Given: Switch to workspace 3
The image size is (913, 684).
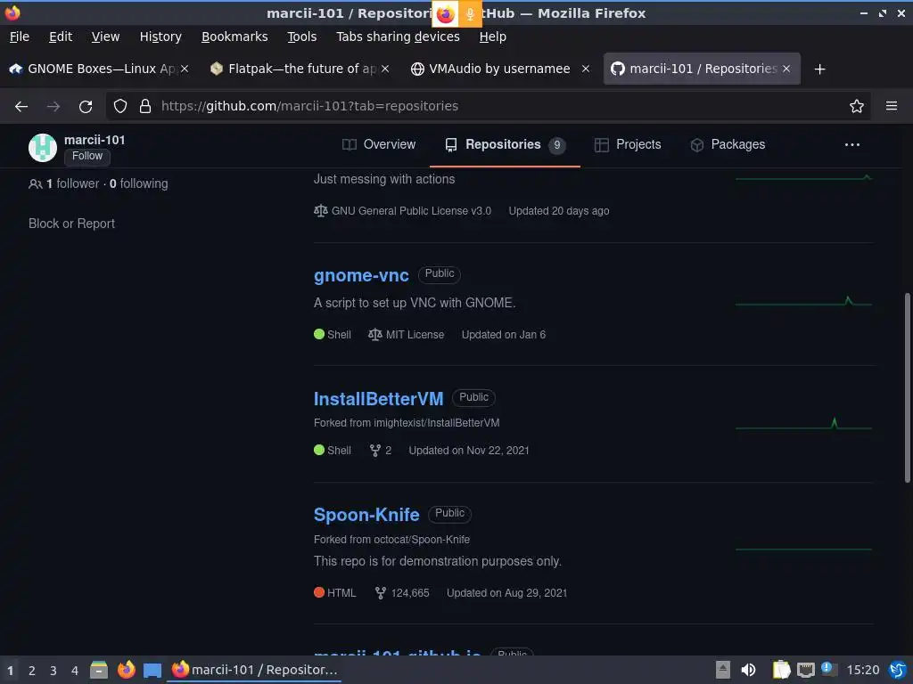Looking at the screenshot, I should click(x=53, y=671).
